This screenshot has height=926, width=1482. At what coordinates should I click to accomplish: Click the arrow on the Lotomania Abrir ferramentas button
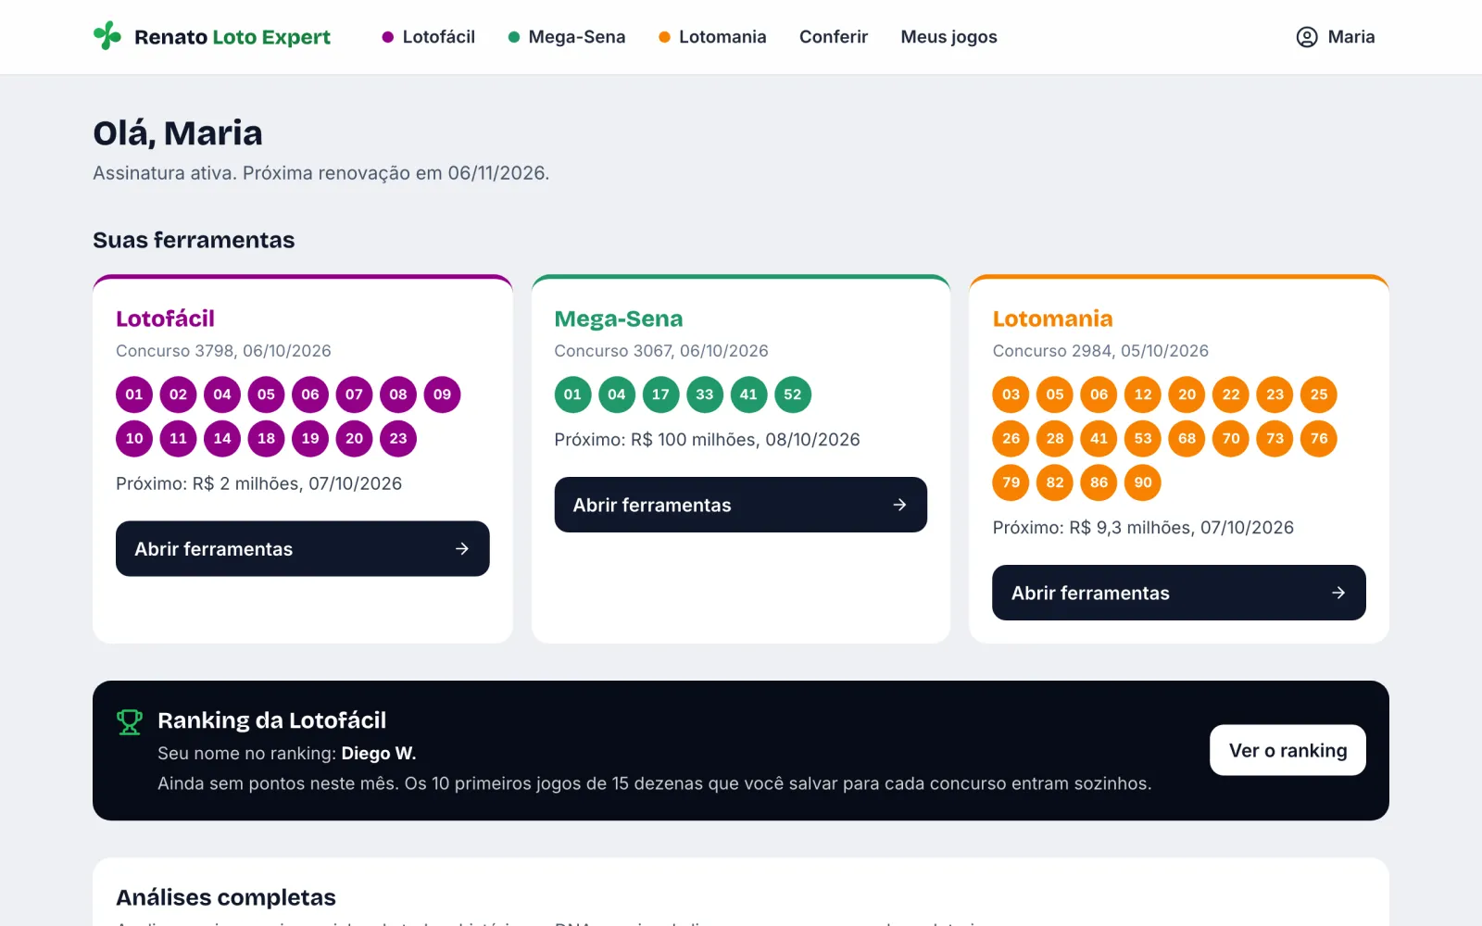coord(1338,593)
